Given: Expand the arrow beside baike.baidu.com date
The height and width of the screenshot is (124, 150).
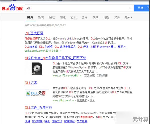Looking at the screenshot, I should click(x=61, y=51).
